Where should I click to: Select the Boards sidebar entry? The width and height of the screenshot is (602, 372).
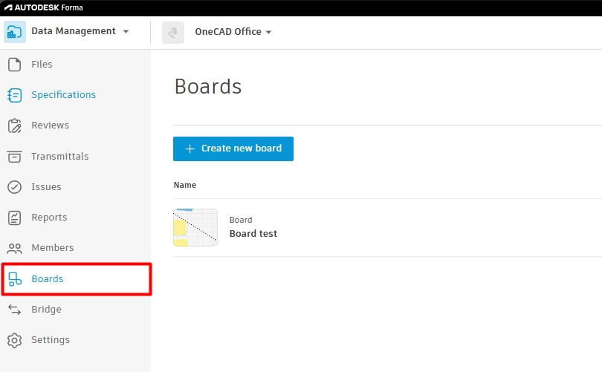pyautogui.click(x=77, y=278)
